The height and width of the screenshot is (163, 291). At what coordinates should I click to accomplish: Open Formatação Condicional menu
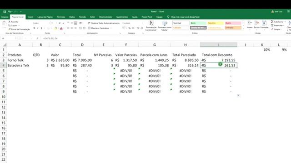(x=151, y=26)
